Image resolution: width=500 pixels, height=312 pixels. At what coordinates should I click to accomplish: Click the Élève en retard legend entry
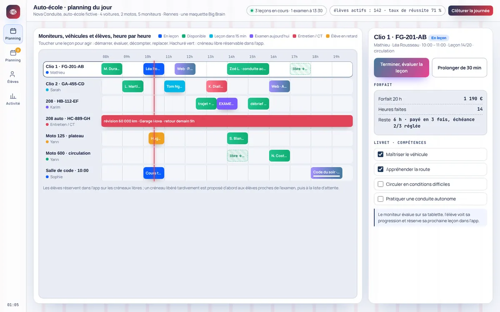pos(342,36)
